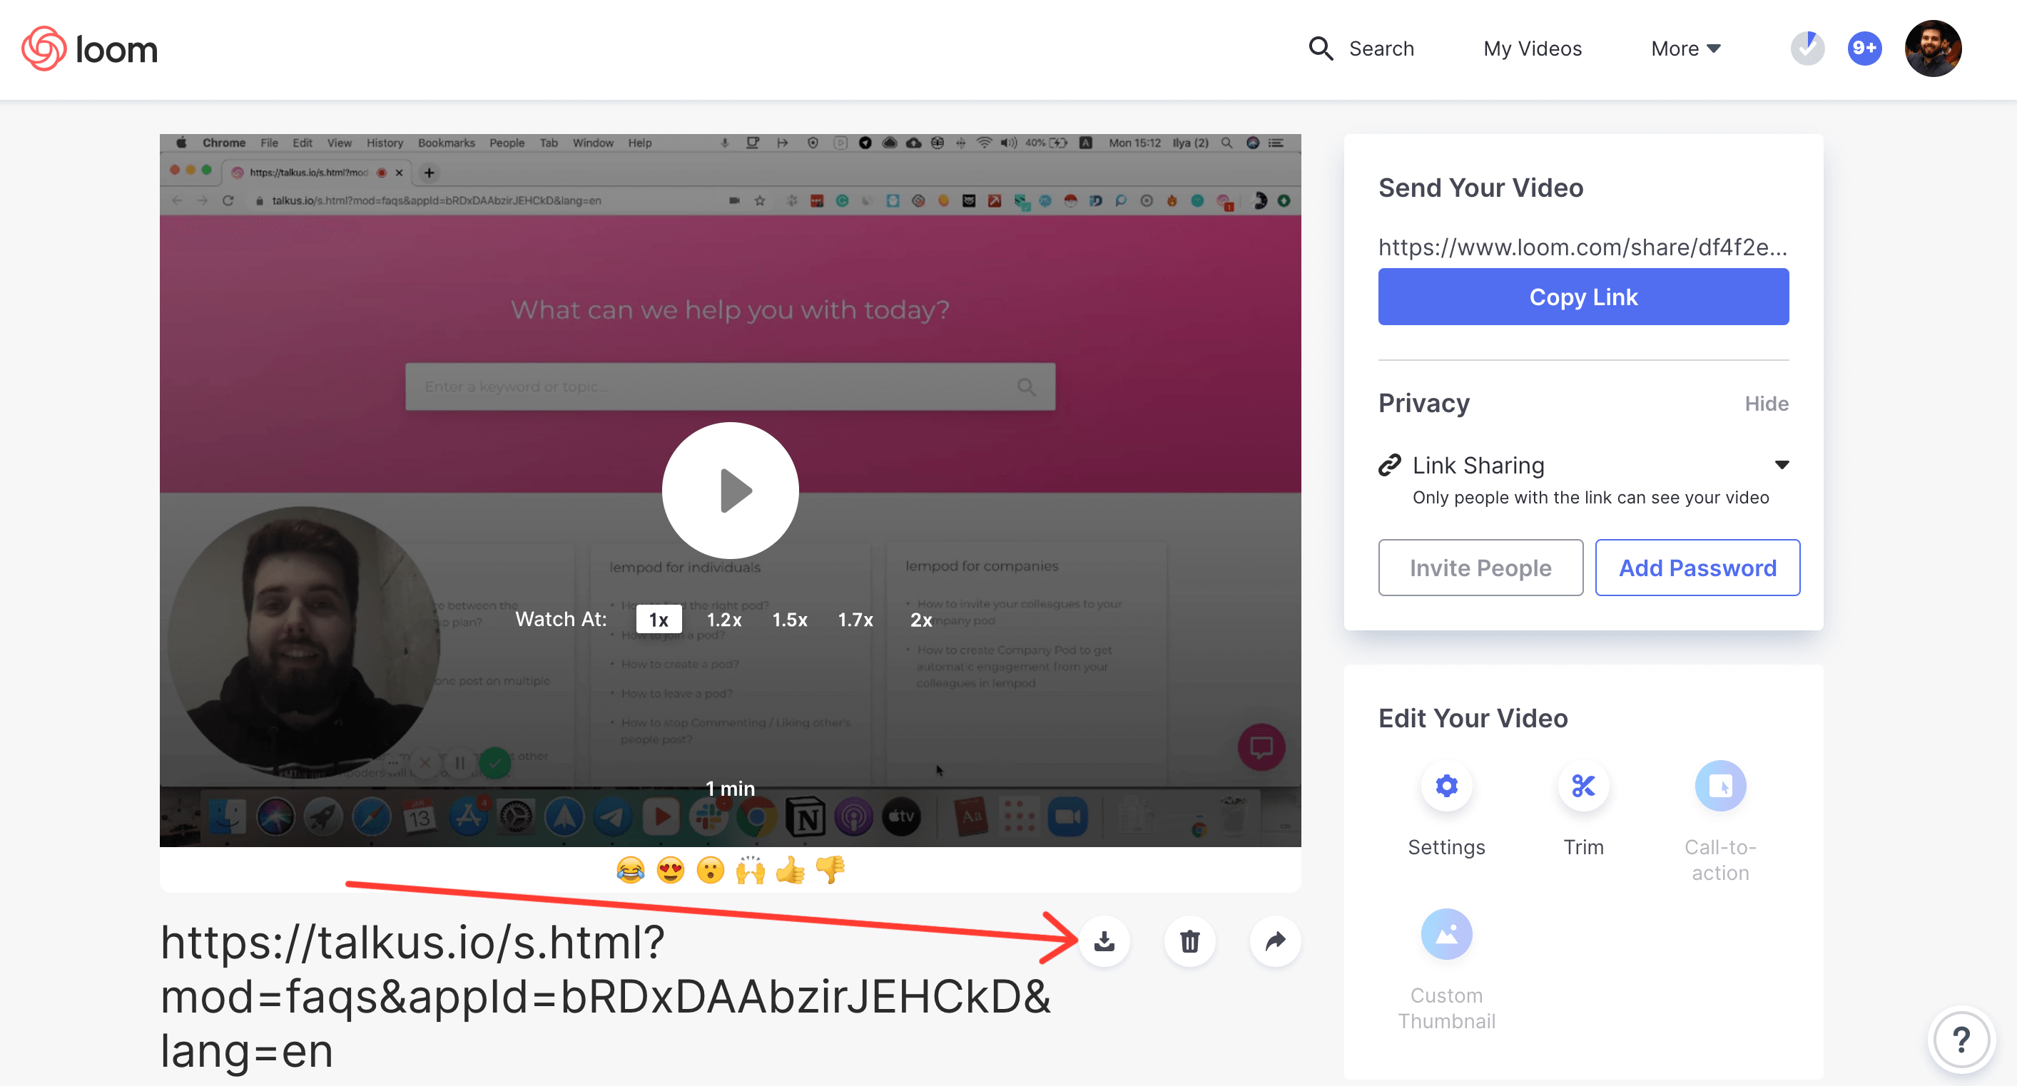
Task: Click the Add Password button
Action: click(x=1697, y=567)
